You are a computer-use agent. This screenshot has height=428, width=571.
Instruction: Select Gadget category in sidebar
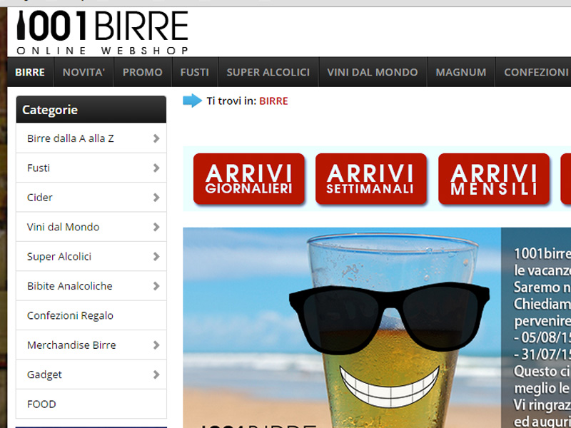(x=91, y=374)
